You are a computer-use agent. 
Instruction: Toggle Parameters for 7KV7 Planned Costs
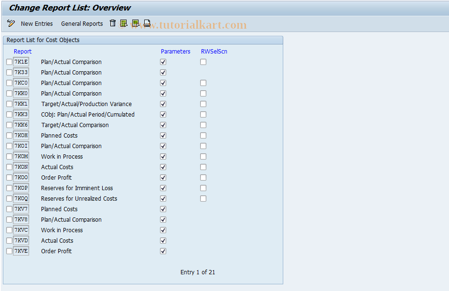coord(163,209)
